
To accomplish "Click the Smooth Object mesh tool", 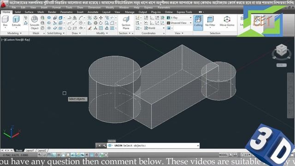I will coord(35,23).
